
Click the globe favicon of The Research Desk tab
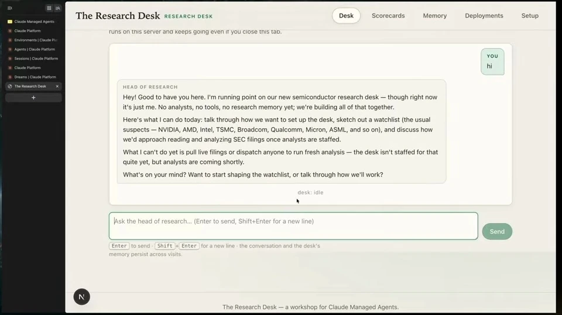10,87
